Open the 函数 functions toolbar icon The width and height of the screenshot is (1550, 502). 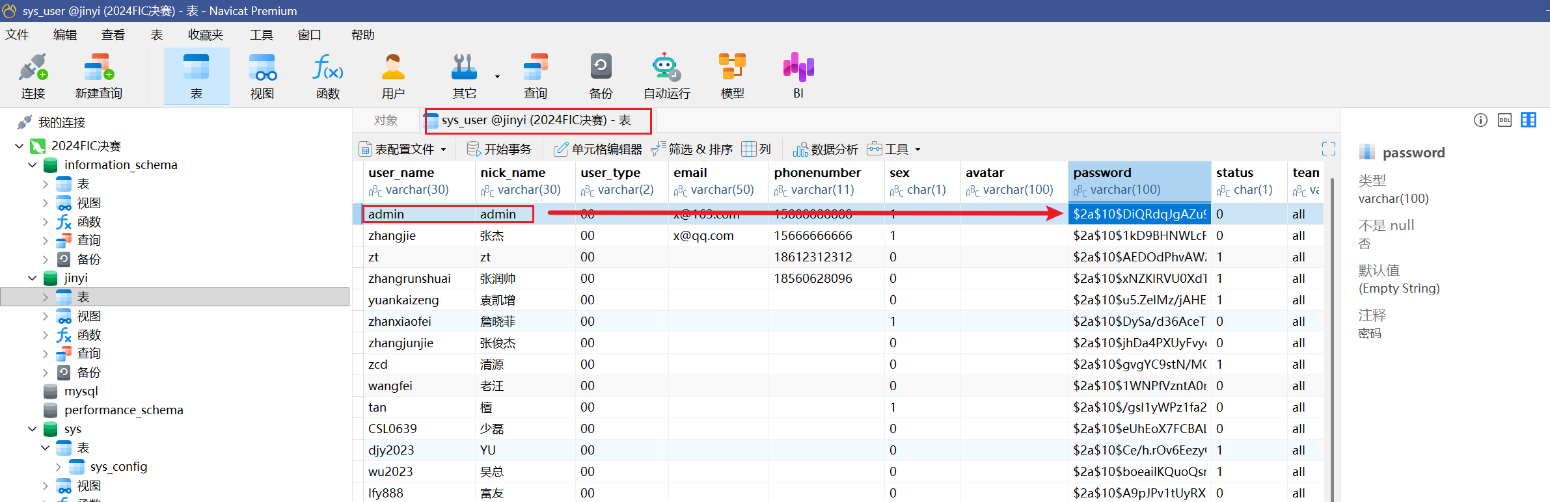tap(328, 75)
